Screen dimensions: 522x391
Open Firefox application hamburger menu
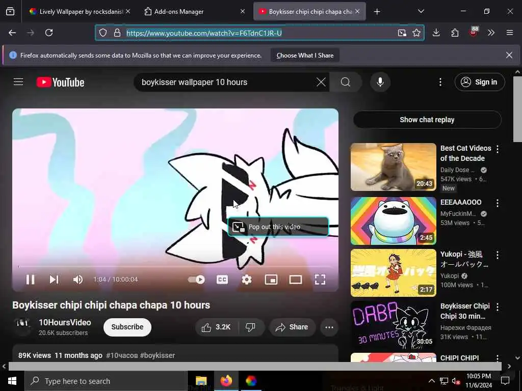click(510, 33)
